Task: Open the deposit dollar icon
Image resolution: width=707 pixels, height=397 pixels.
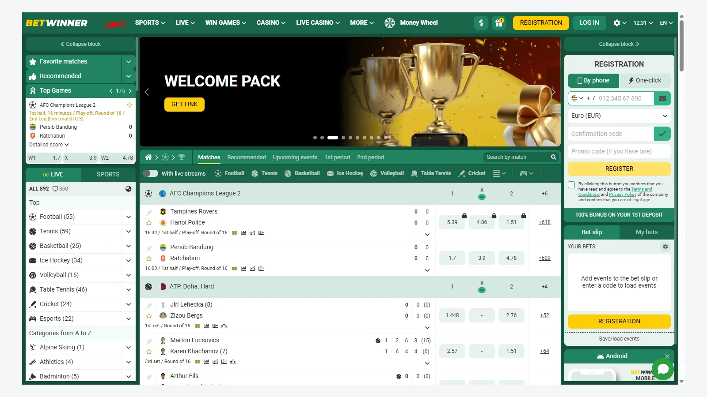Action: click(481, 23)
